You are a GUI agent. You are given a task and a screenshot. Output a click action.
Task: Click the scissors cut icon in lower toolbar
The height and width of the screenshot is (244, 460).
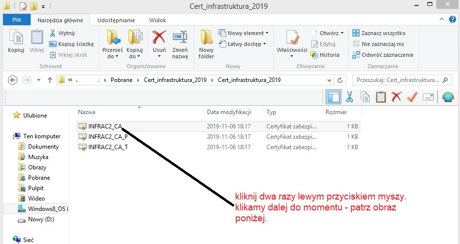[x=349, y=97]
